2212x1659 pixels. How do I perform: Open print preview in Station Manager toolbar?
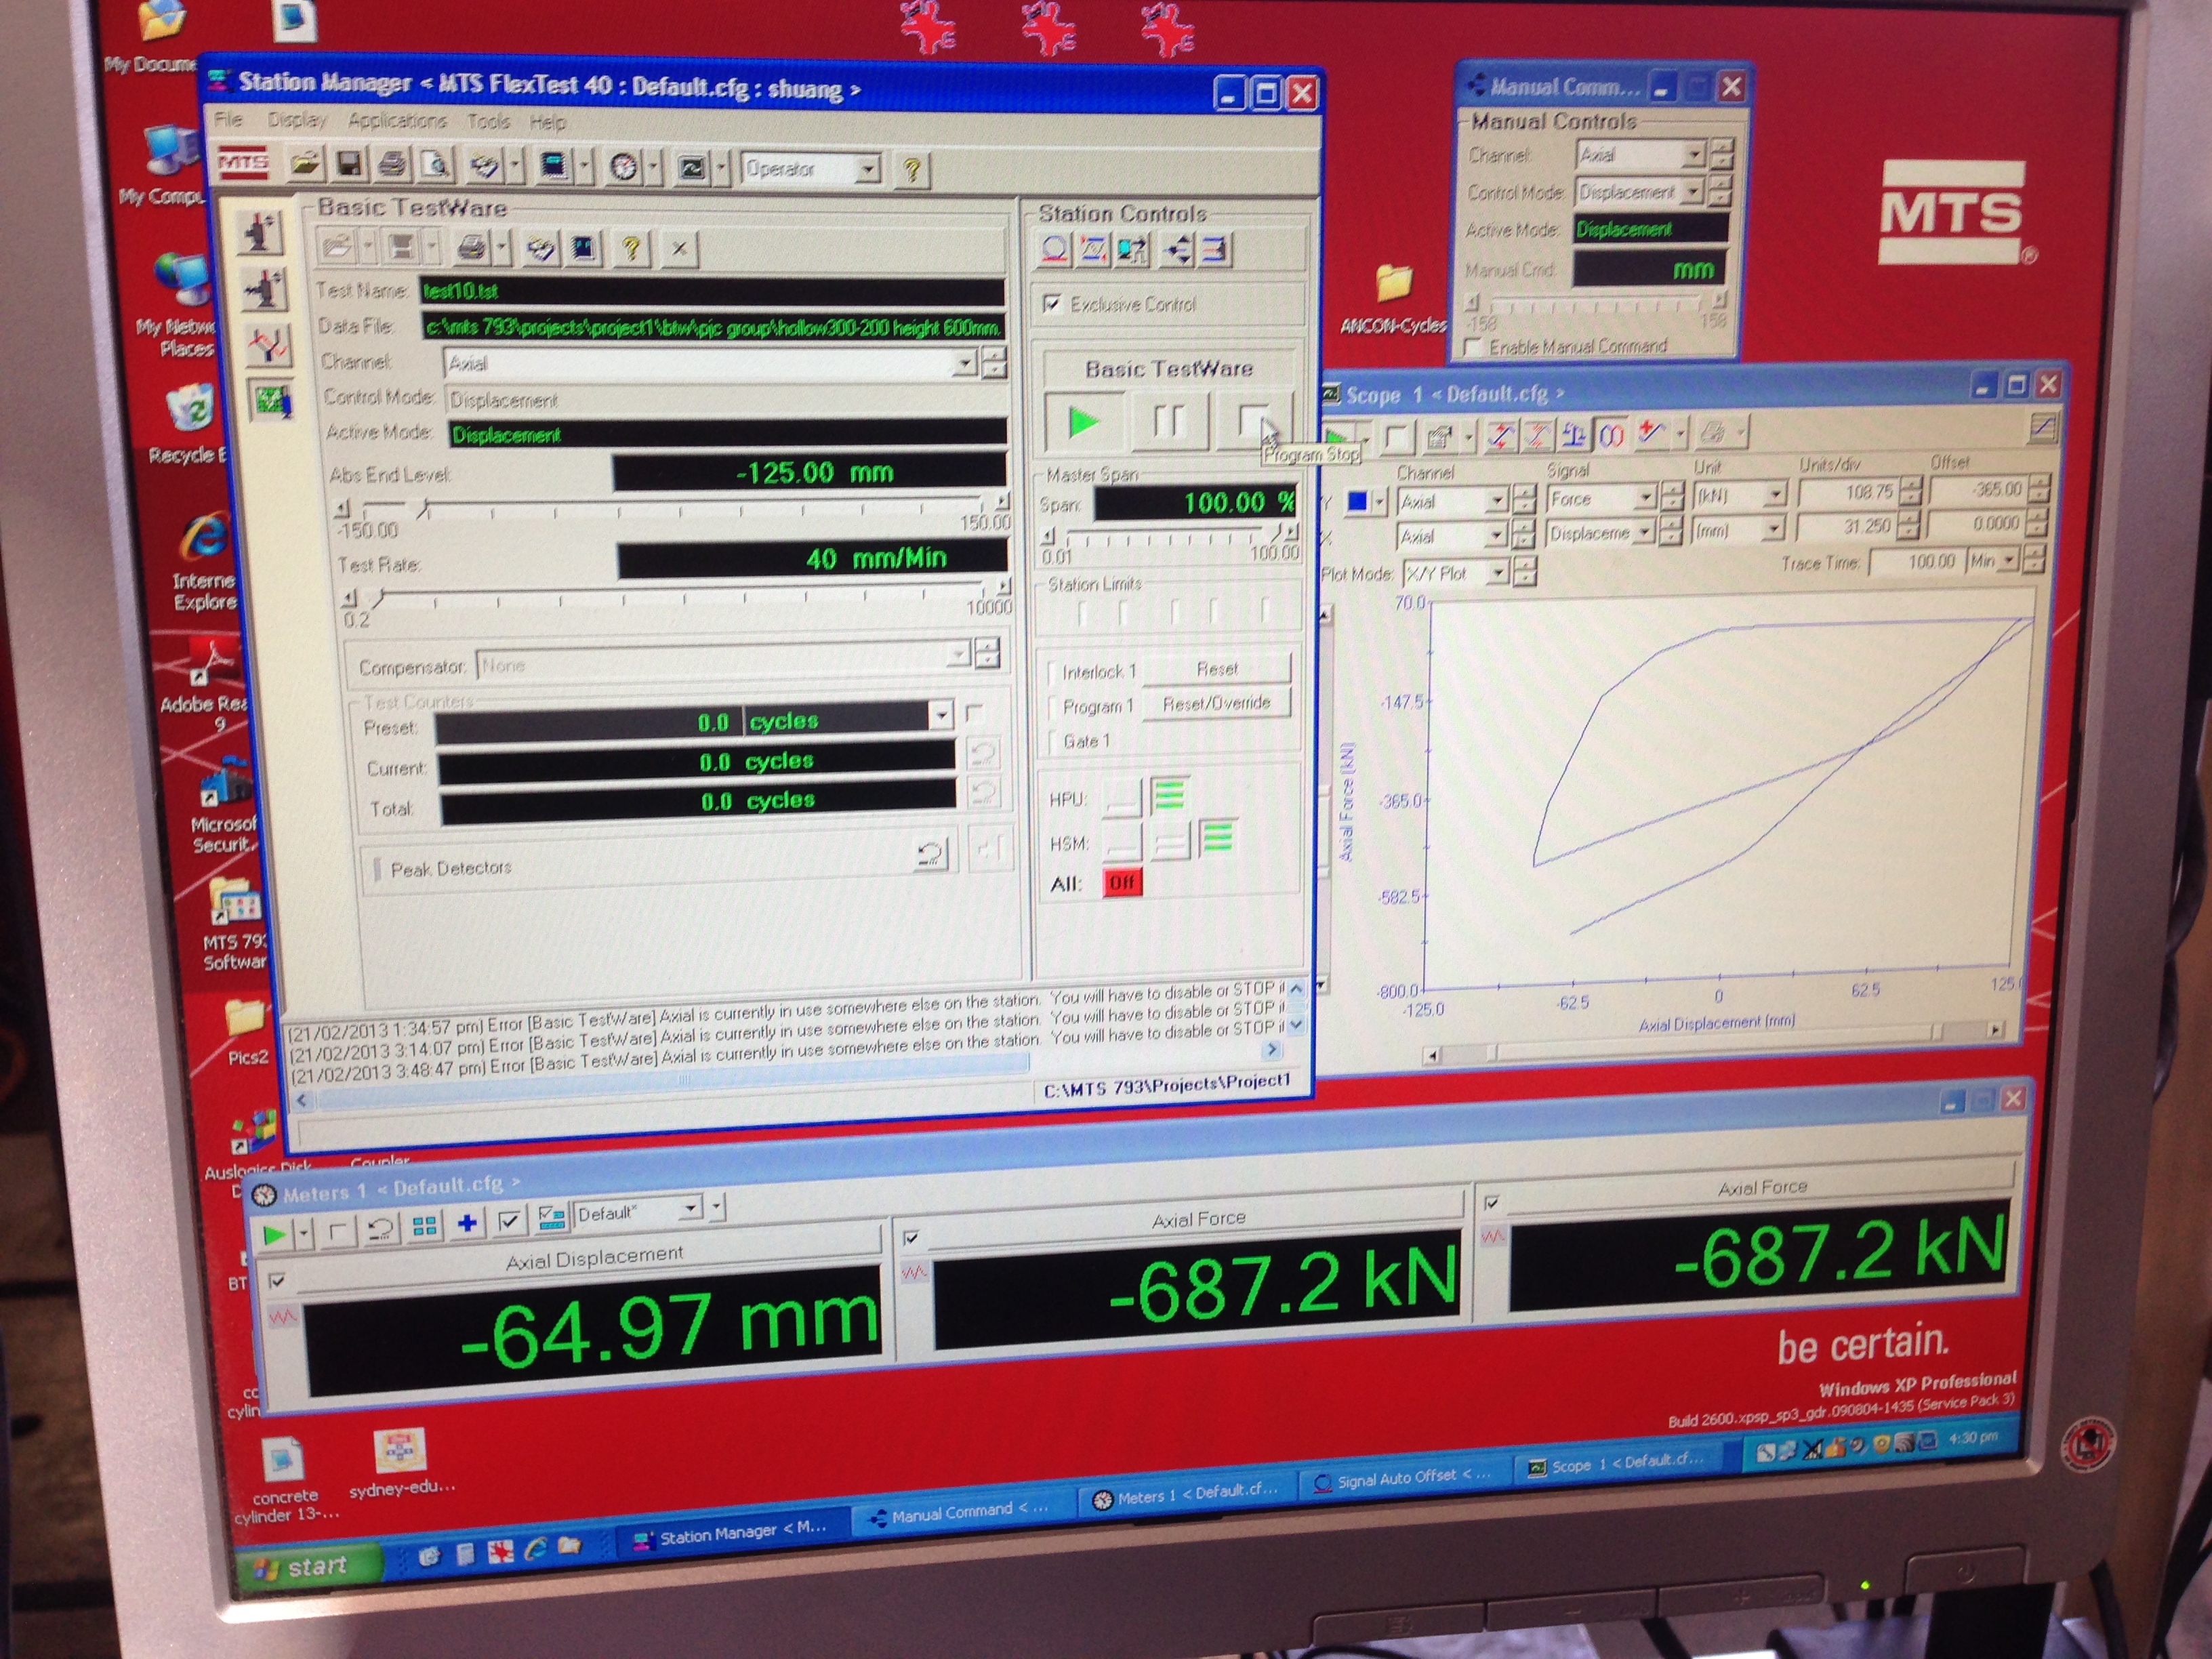pyautogui.click(x=436, y=166)
